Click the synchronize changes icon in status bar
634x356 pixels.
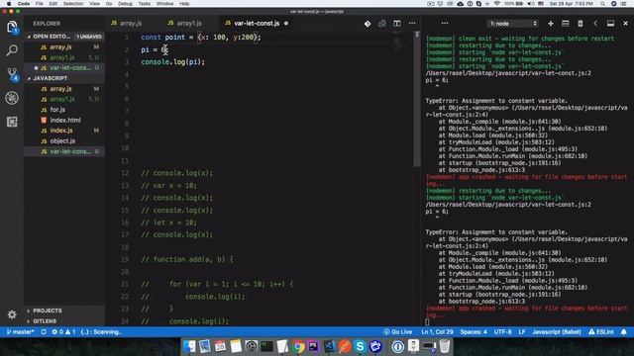click(x=44, y=332)
